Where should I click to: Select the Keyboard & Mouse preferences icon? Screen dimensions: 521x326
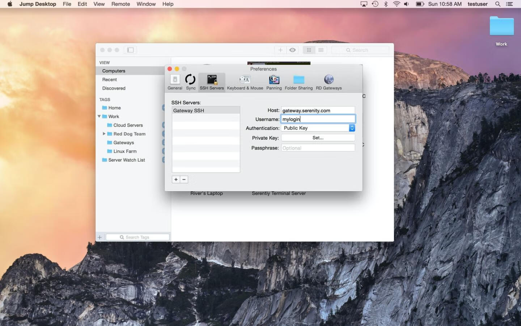[245, 82]
